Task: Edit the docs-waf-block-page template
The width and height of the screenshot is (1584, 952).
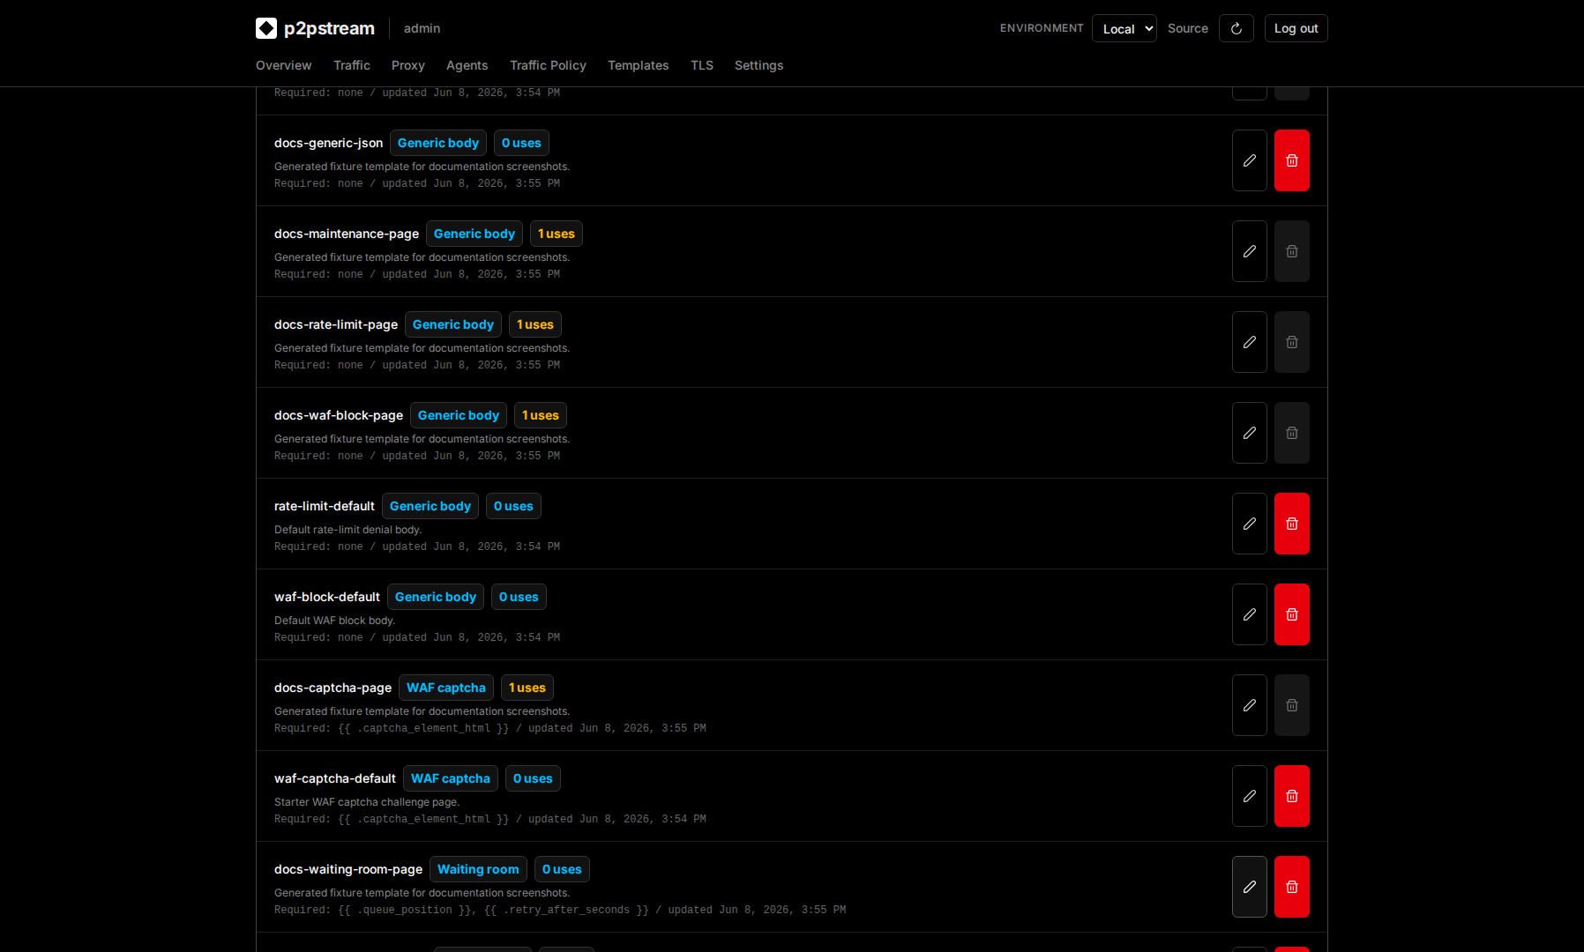Action: coord(1250,433)
